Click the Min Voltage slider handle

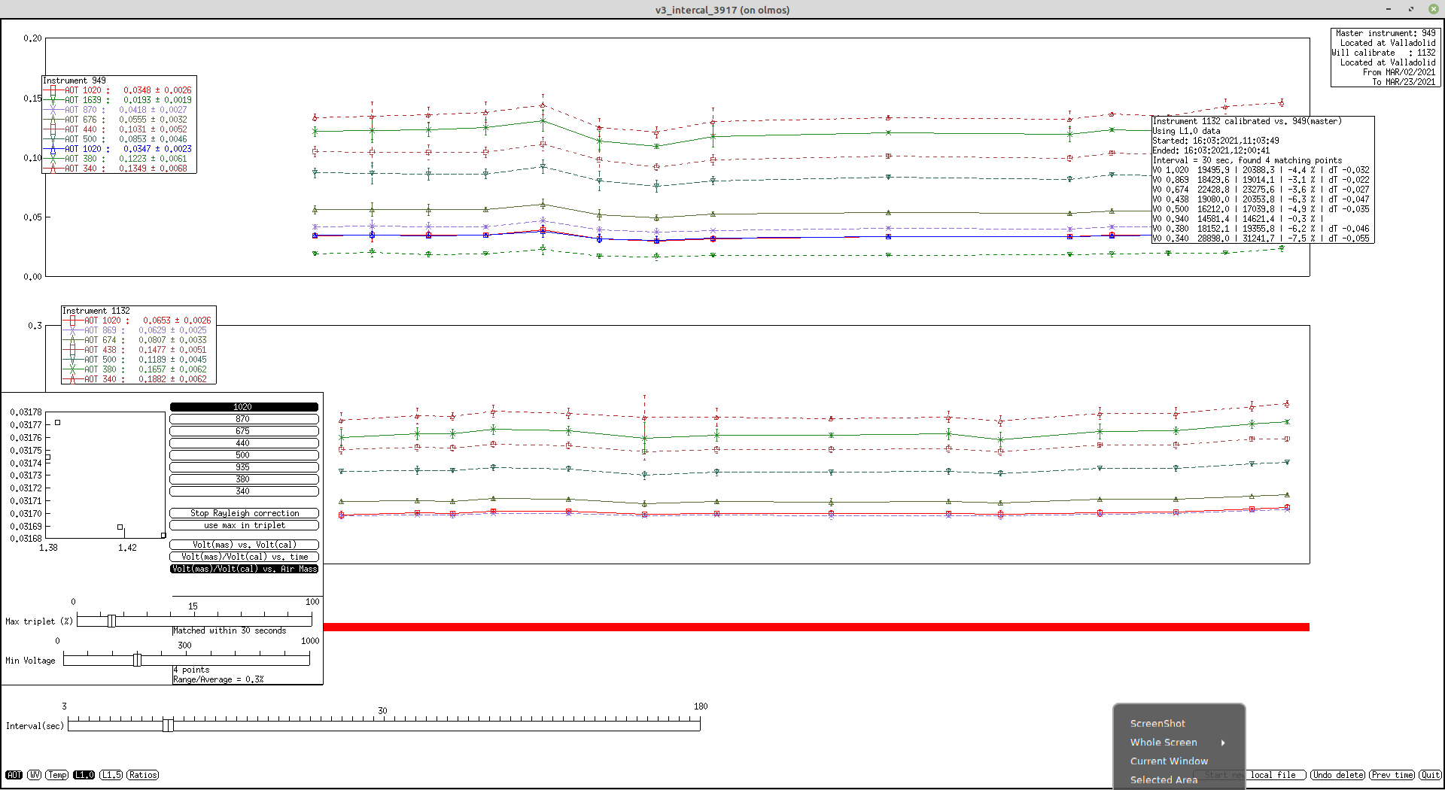pyautogui.click(x=137, y=660)
